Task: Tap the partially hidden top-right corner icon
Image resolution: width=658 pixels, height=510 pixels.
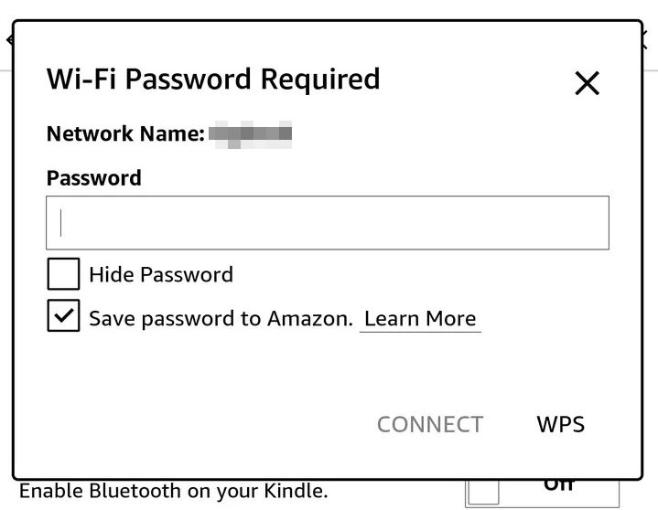Action: click(x=651, y=40)
